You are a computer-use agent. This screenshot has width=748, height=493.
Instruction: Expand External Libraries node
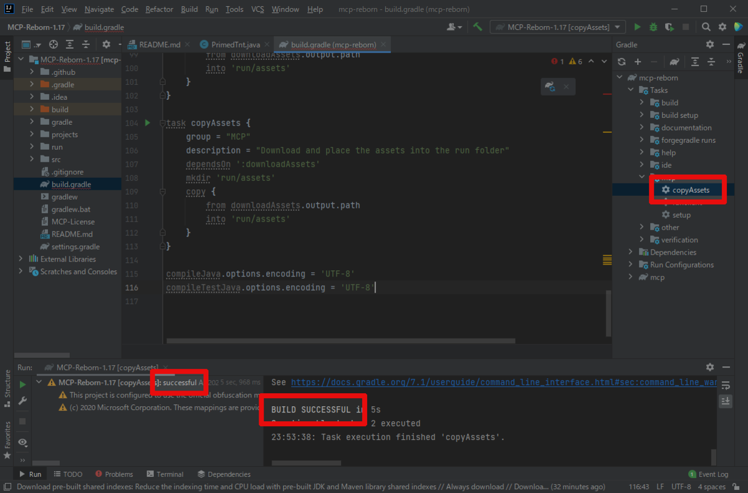point(21,259)
